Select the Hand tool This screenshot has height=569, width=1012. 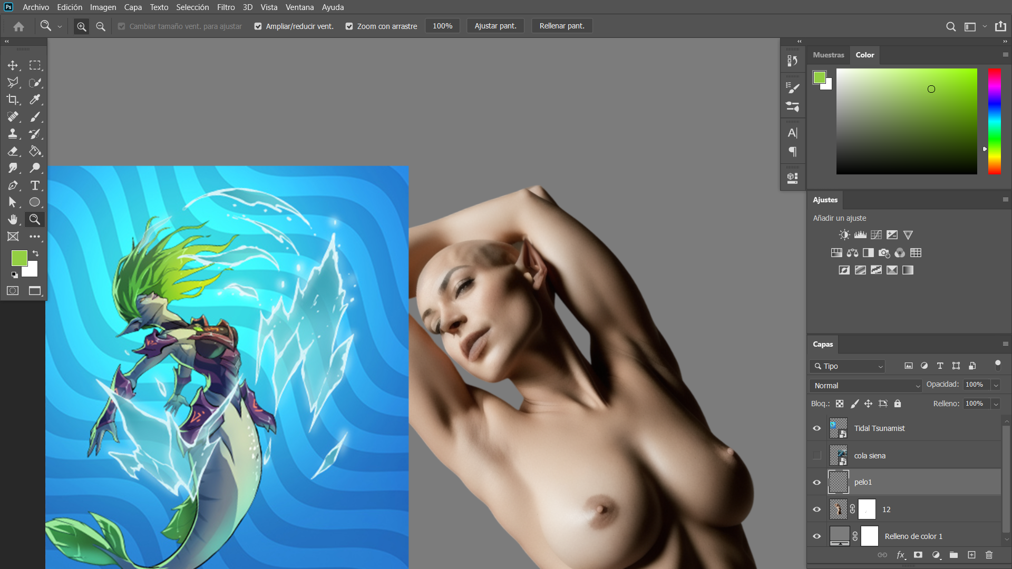pos(13,219)
